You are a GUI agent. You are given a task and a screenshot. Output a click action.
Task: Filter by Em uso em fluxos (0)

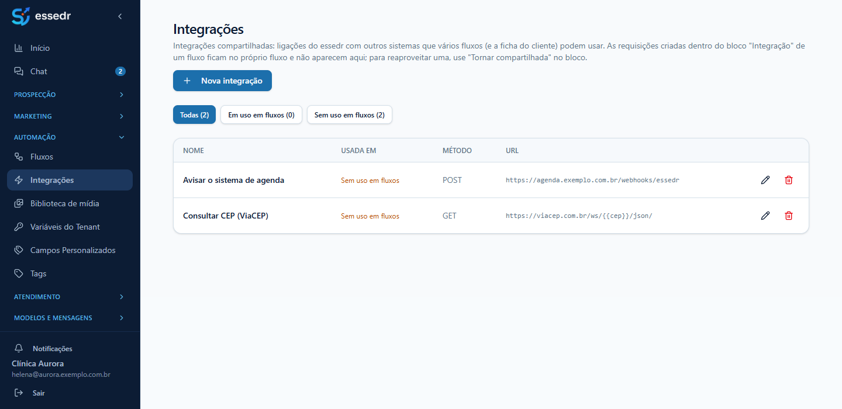coord(261,115)
